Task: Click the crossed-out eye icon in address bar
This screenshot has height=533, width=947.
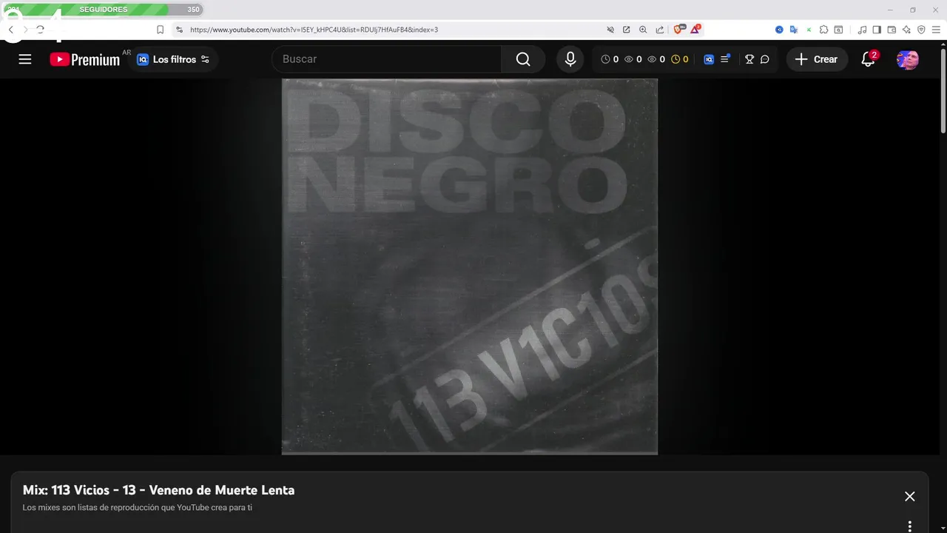Action: click(610, 30)
